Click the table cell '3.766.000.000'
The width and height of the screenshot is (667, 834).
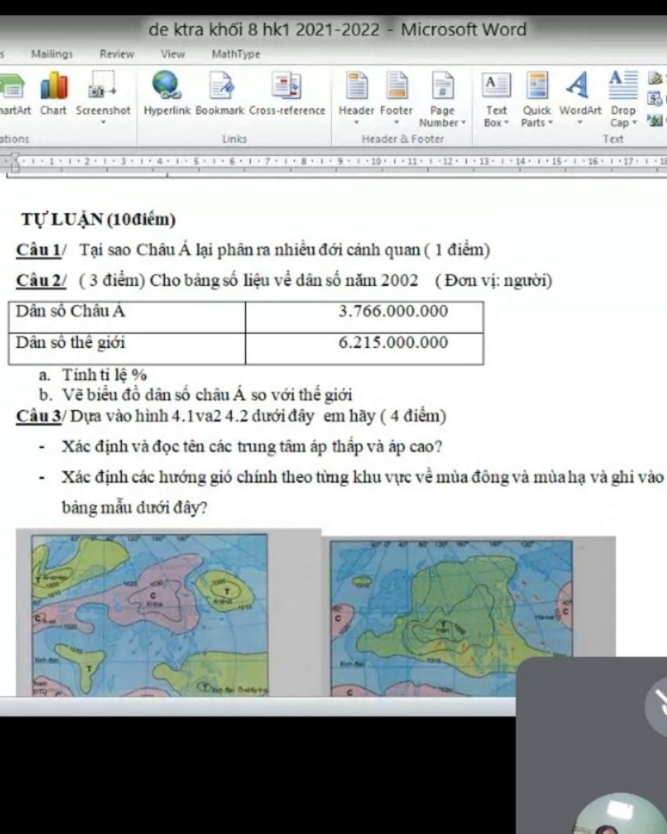[x=393, y=311]
